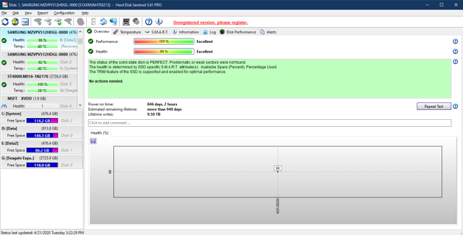Screen dimensions: 463x235
Task: Click the help icon next to Repeat Test
Action: [x=455, y=107]
